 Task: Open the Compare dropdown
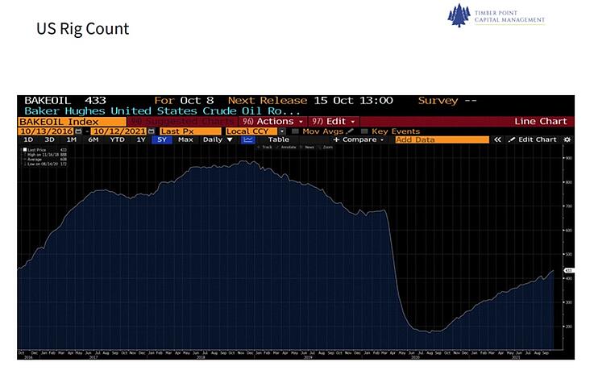tap(359, 139)
